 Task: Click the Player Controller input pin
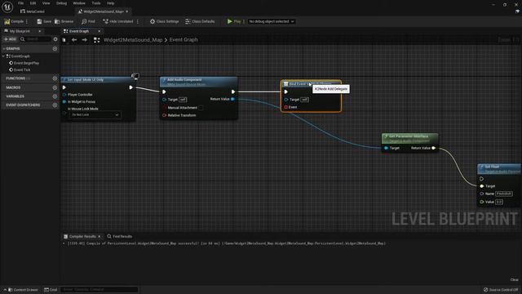64,95
